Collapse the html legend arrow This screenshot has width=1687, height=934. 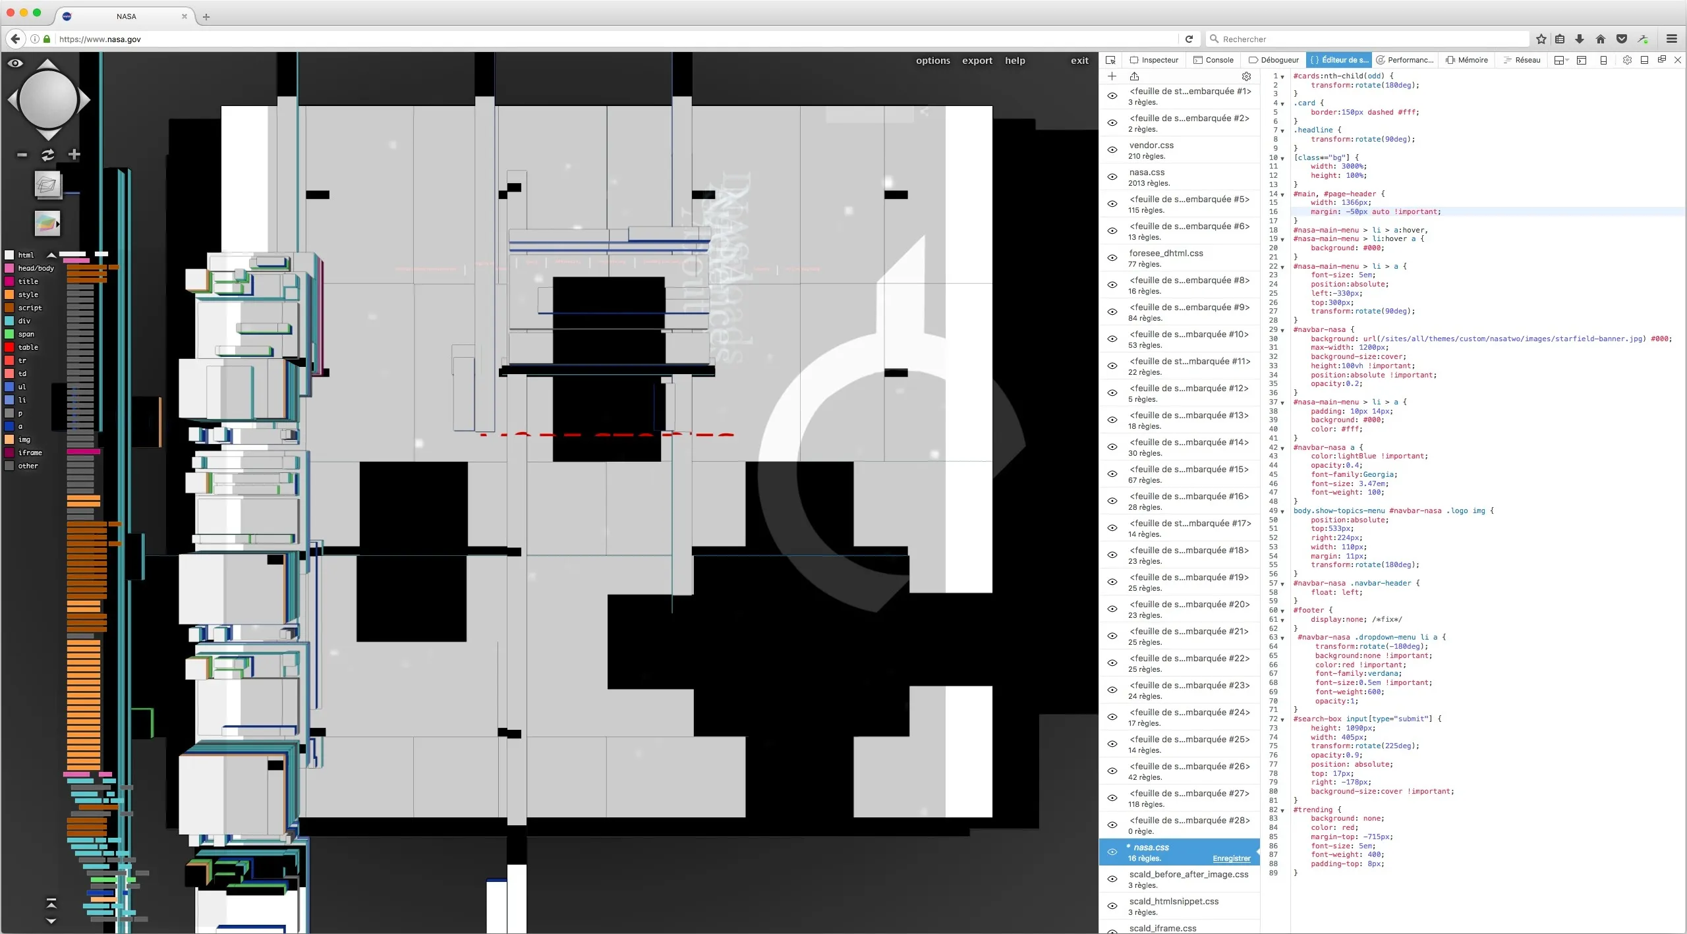(51, 255)
